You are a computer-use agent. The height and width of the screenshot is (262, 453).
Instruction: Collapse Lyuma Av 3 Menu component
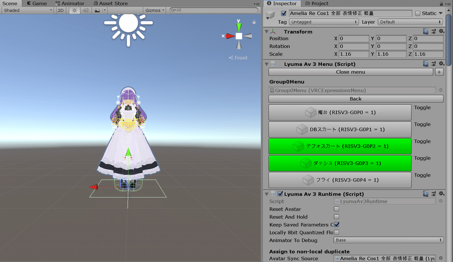click(267, 64)
